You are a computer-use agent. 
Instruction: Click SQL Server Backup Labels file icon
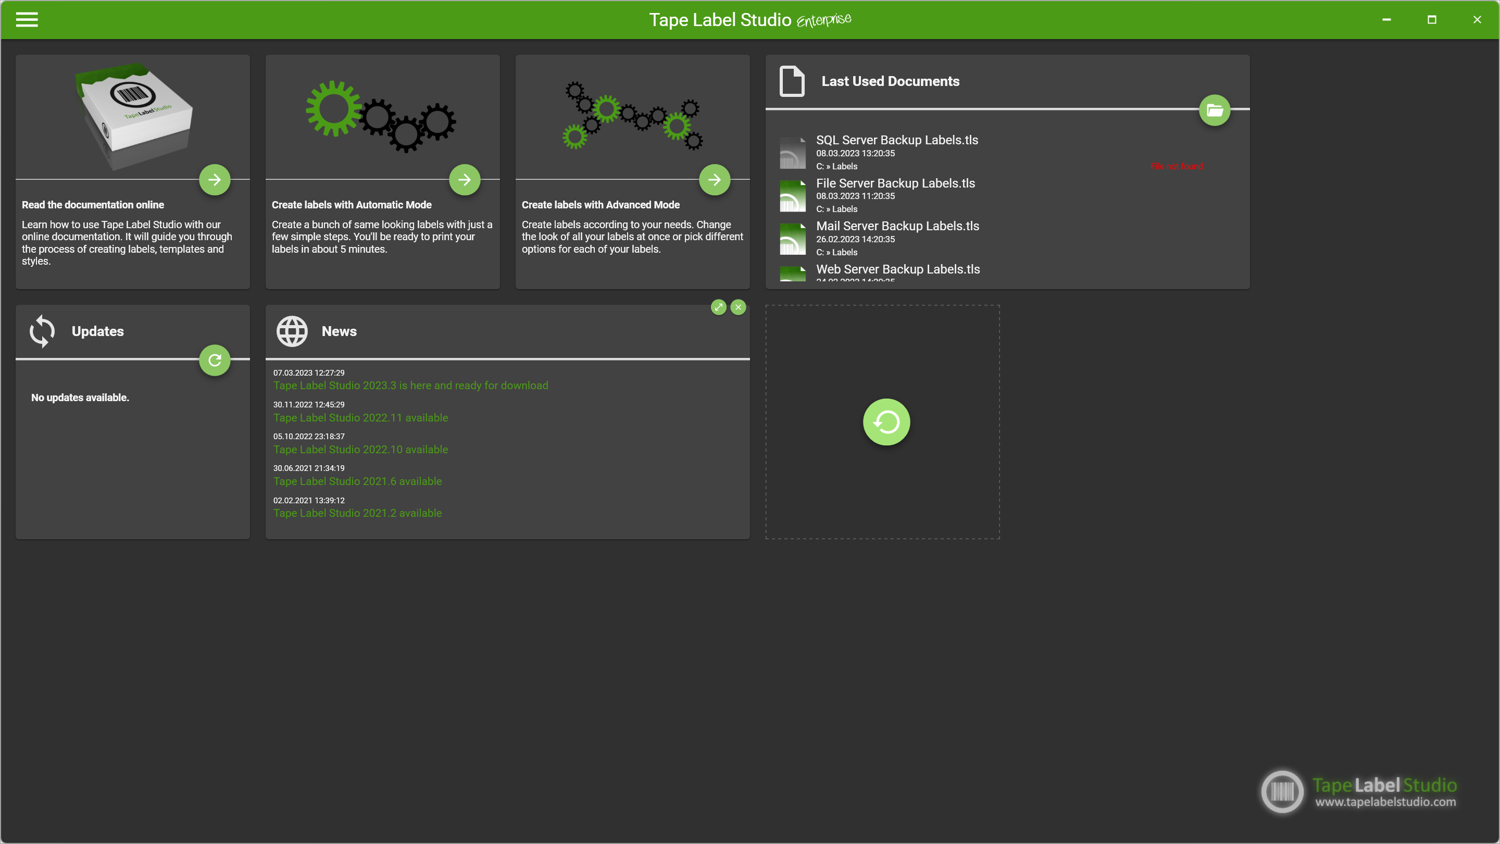[793, 153]
